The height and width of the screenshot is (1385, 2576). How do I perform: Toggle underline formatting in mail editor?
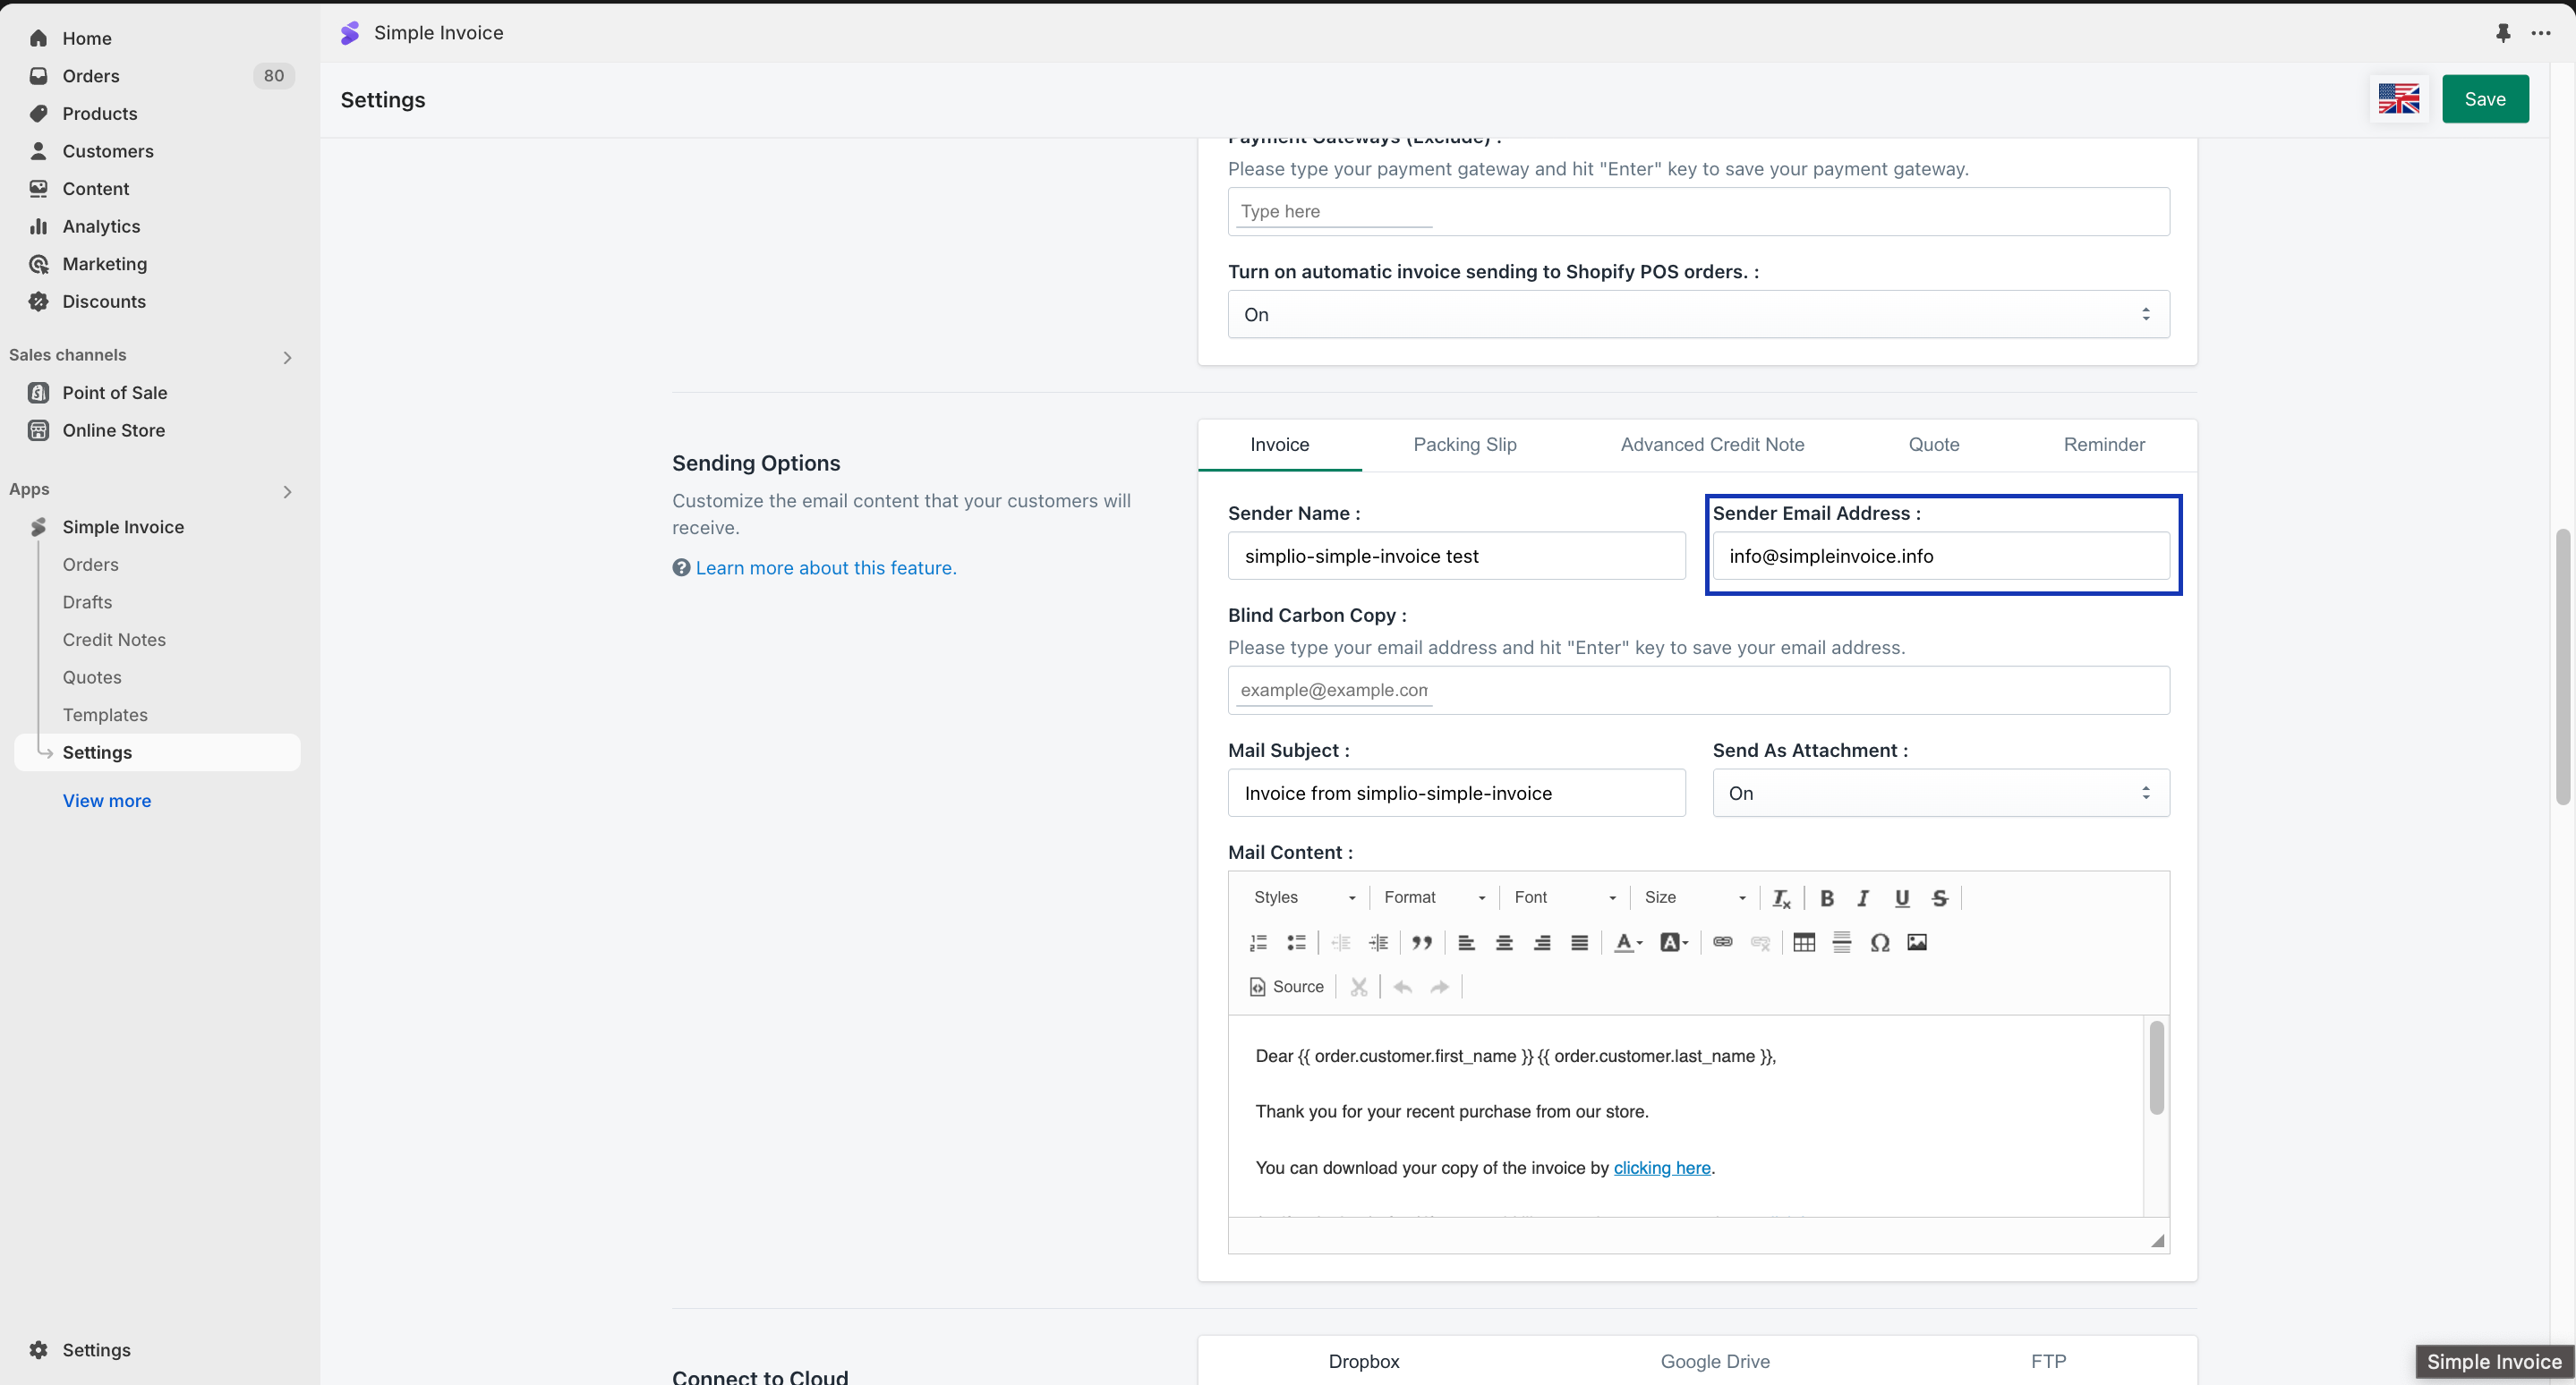1901,897
